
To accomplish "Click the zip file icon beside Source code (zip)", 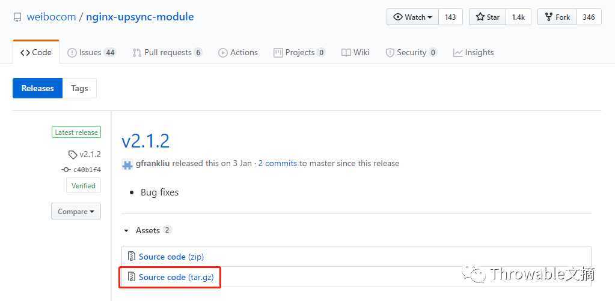I will coord(132,257).
